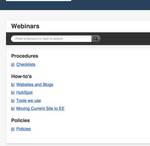Click the book icon beside Tools we use
Image resolution: width=150 pixels, height=146 pixels.
pos(13,101)
